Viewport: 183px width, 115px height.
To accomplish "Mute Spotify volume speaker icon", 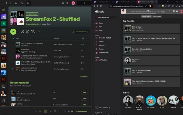I will pyautogui.click(x=76, y=111).
